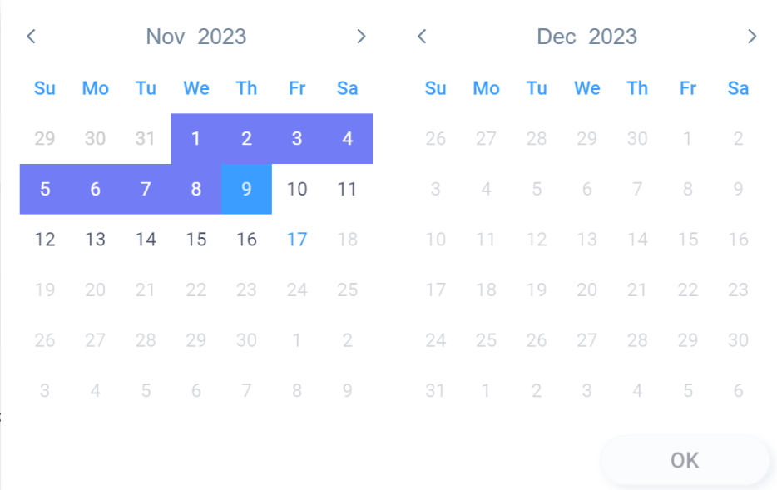Image resolution: width=777 pixels, height=490 pixels.
Task: Go to previous month from Nov 2023
Action: pyautogui.click(x=32, y=36)
